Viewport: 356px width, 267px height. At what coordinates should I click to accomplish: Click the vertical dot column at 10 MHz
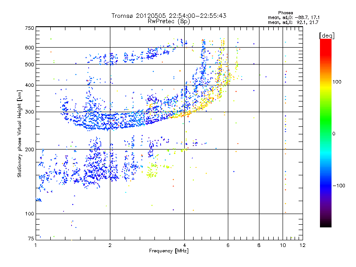[x=285, y=127]
